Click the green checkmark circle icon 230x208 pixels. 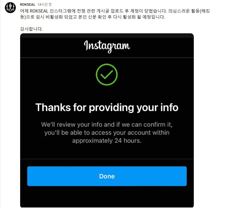pos(107,75)
